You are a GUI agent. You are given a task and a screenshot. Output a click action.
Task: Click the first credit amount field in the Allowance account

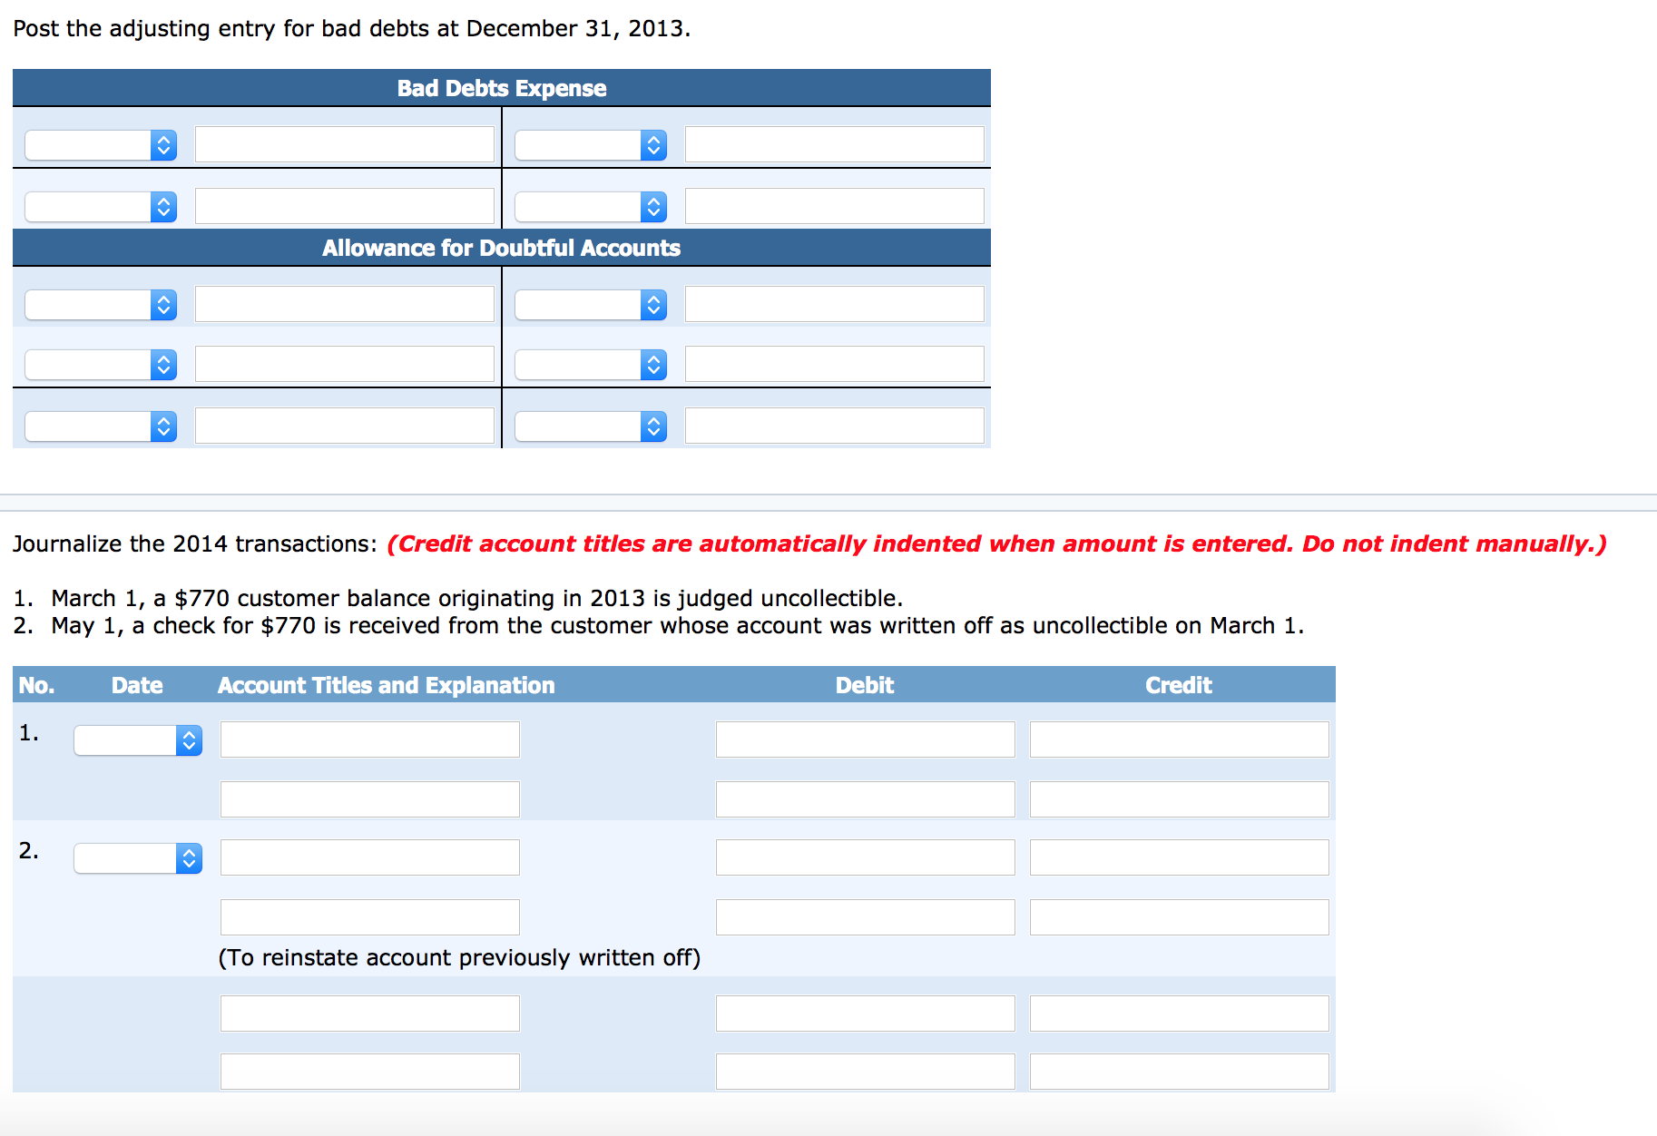834,303
